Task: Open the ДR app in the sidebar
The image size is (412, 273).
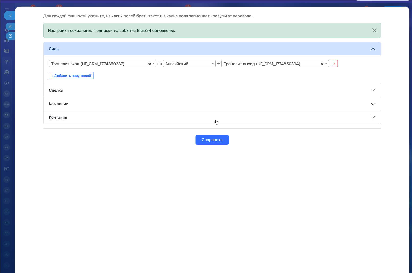Action: coord(7,115)
